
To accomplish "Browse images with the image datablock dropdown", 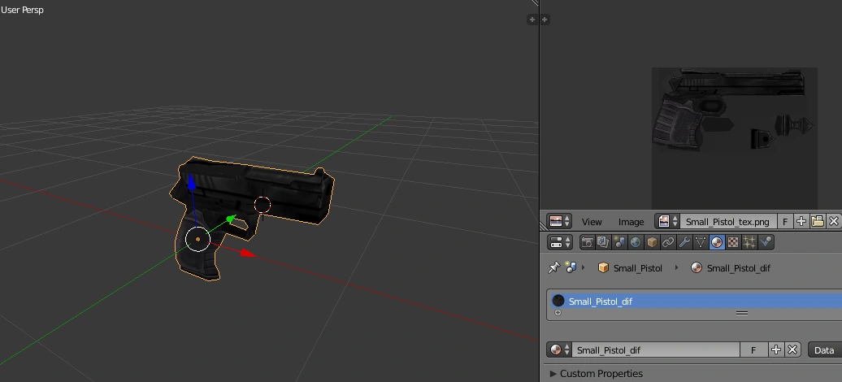I will pyautogui.click(x=667, y=221).
